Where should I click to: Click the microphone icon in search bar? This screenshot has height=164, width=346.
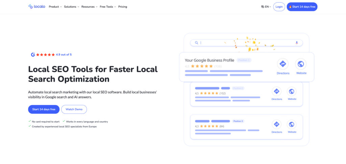coord(297,43)
